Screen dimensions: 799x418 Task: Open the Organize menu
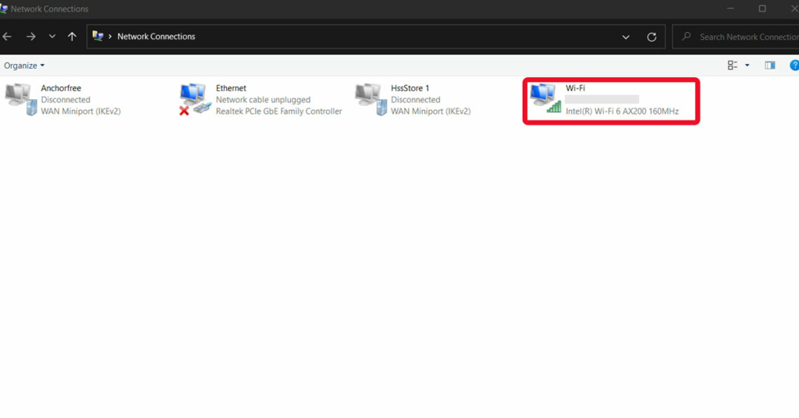[x=24, y=66]
